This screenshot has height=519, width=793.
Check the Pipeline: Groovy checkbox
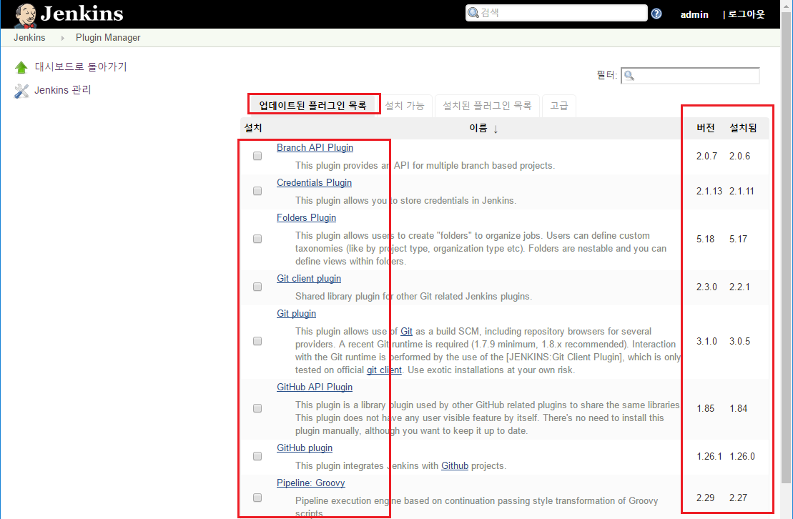click(x=257, y=498)
